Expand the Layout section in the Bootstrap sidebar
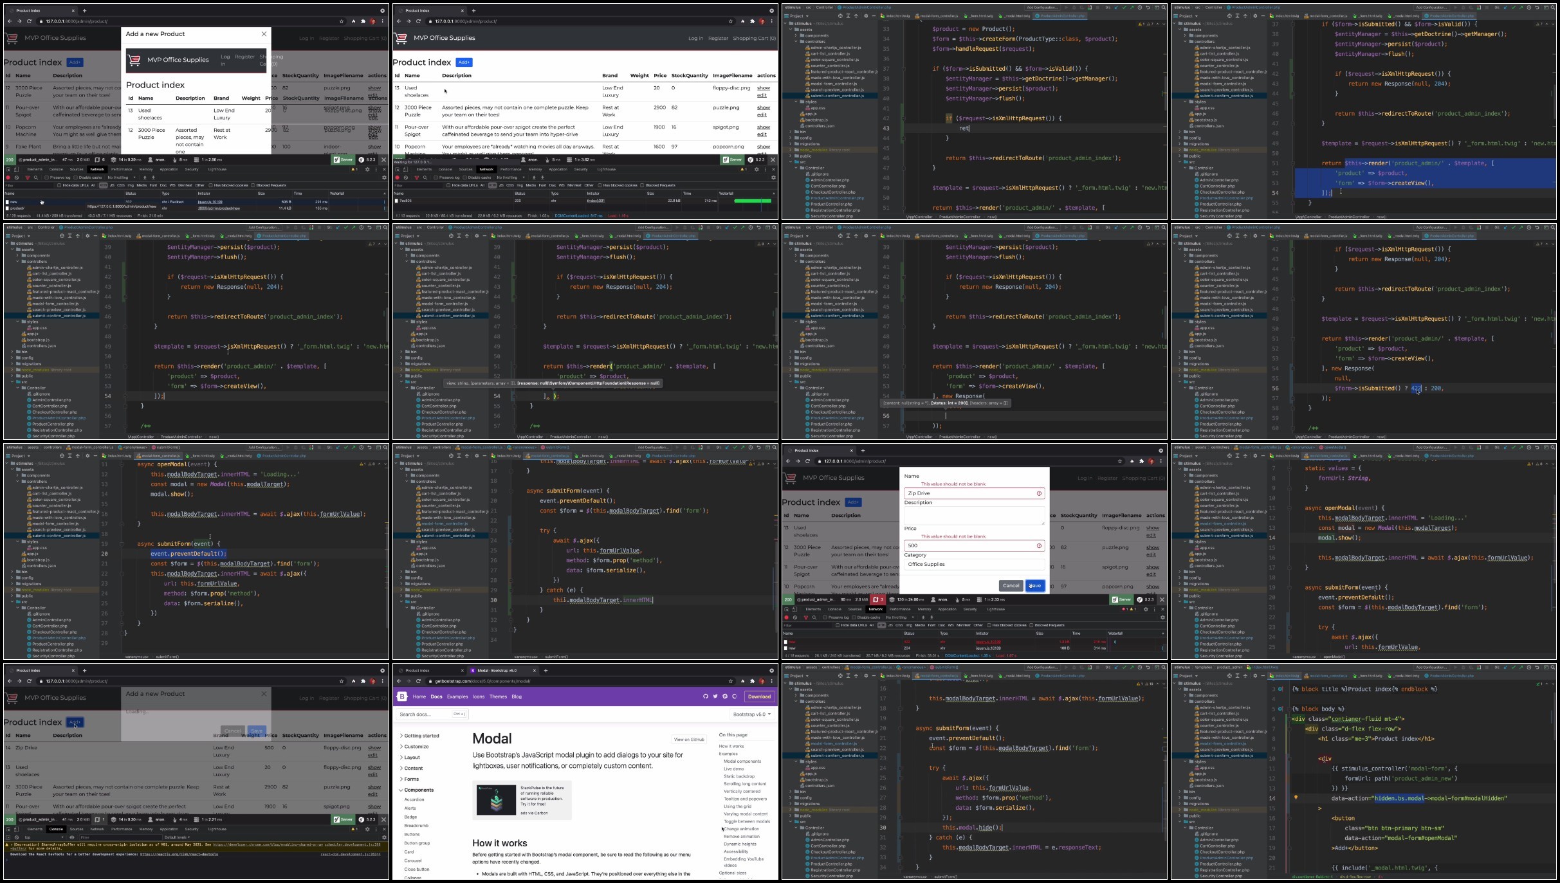This screenshot has width=1560, height=883. pyautogui.click(x=410, y=758)
